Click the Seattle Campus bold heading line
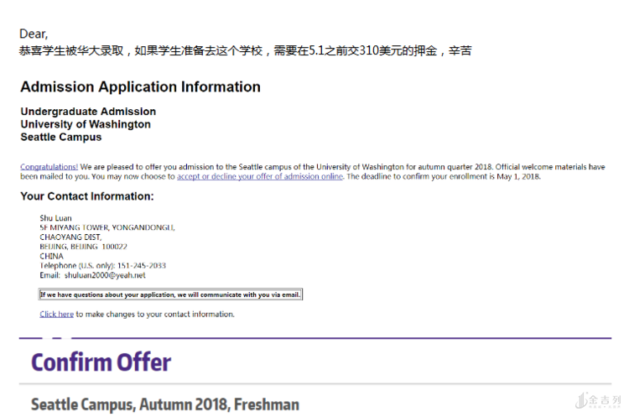This screenshot has width=629, height=417. pyautogui.click(x=61, y=138)
